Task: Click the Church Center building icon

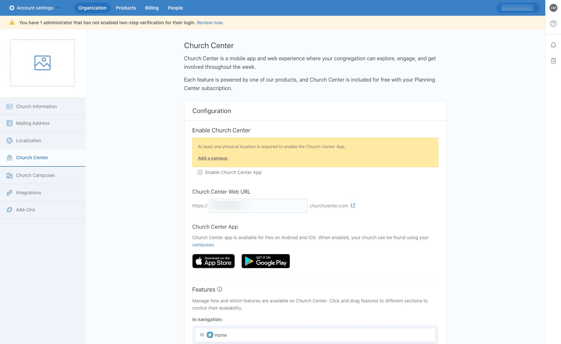Action: click(10, 158)
